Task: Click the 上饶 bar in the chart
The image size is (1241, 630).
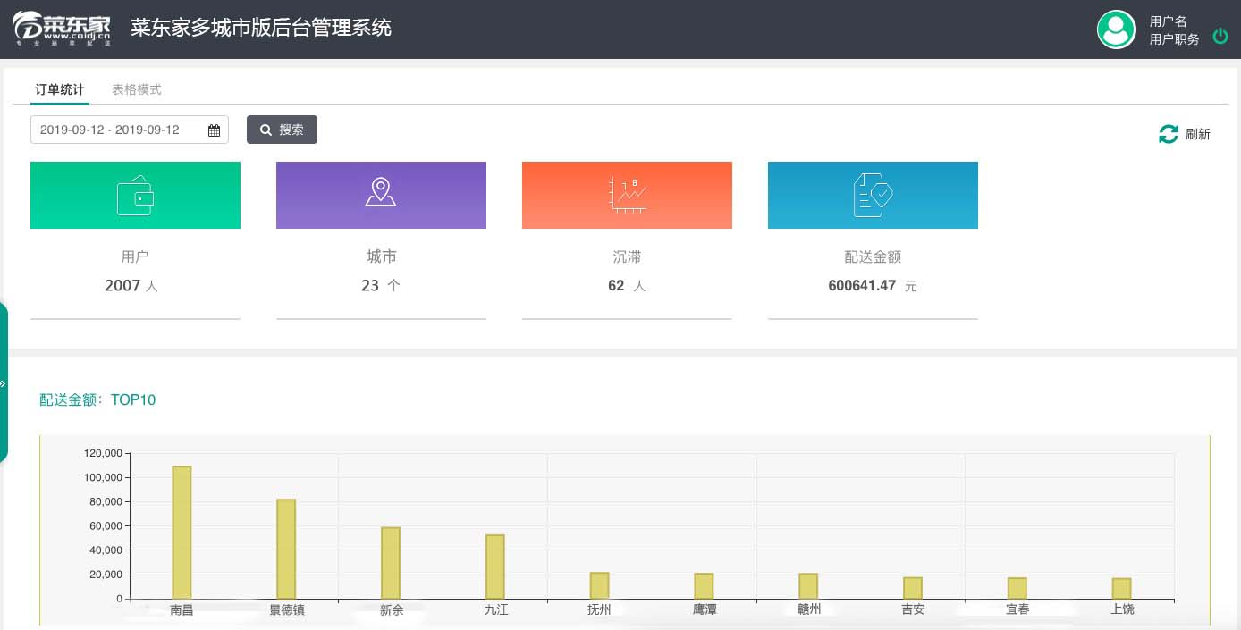Action: point(1121,588)
